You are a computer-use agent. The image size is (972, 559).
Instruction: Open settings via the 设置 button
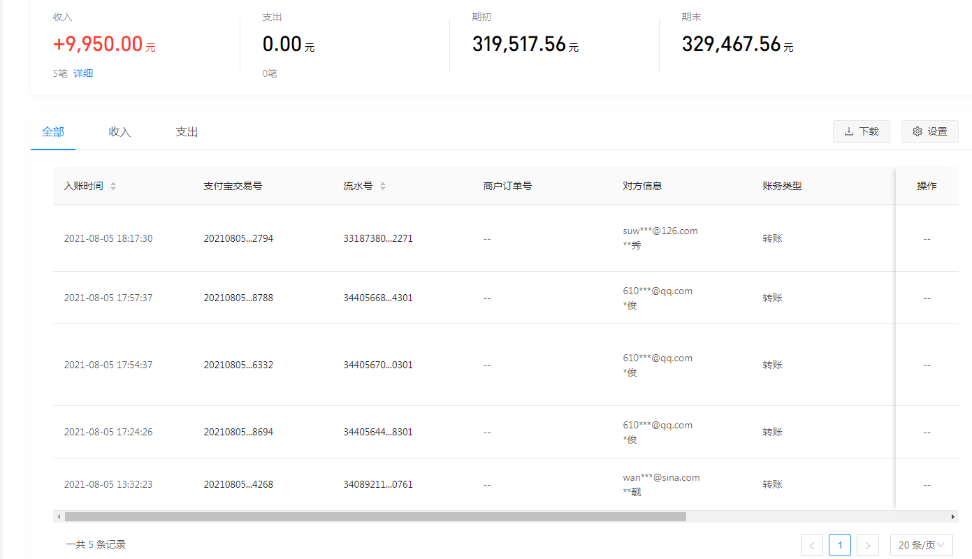(x=929, y=131)
